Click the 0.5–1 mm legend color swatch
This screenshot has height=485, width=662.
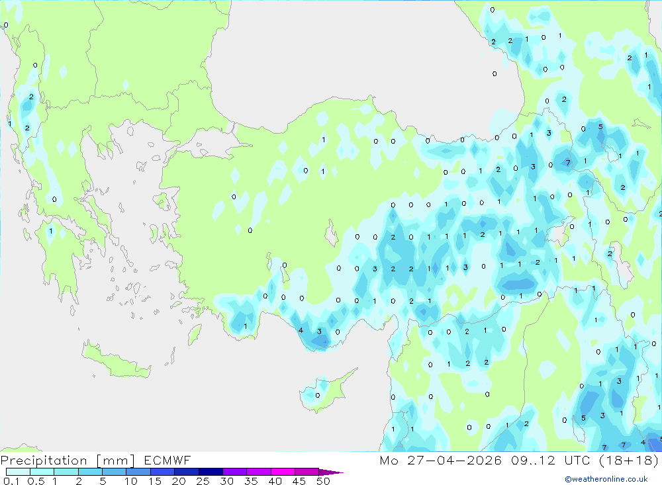click(x=42, y=472)
